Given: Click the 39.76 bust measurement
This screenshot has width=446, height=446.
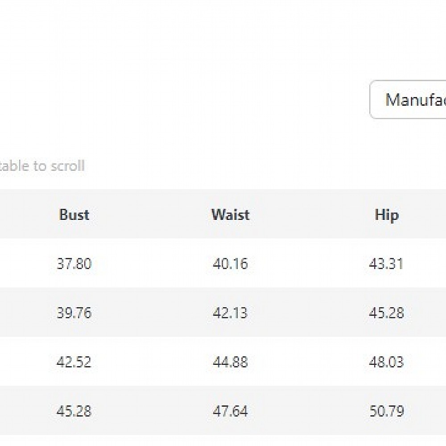Looking at the screenshot, I should point(74,313).
